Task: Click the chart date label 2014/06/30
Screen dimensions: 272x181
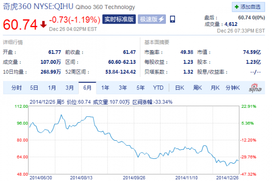Action: point(41,178)
